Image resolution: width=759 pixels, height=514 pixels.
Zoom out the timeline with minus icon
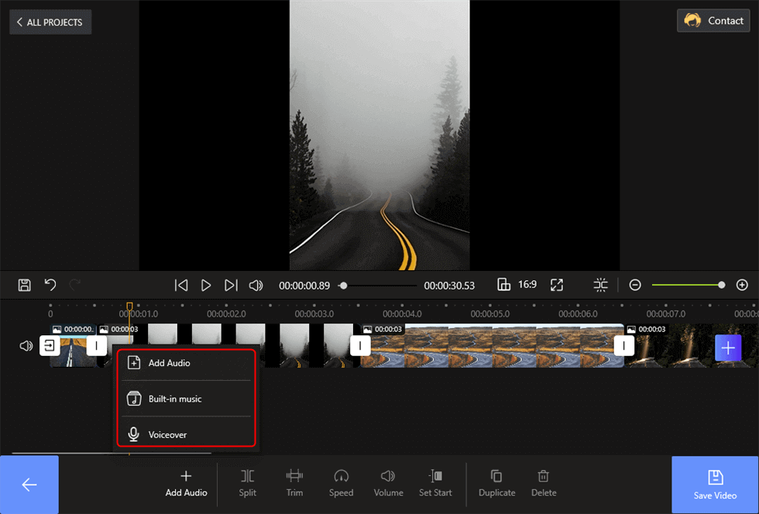pyautogui.click(x=635, y=285)
